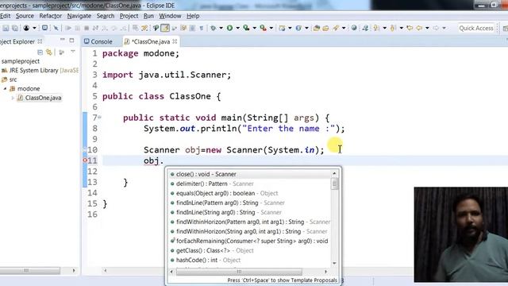Click the error marker on line 11
Screen dimensions: 508x286
[85, 160]
